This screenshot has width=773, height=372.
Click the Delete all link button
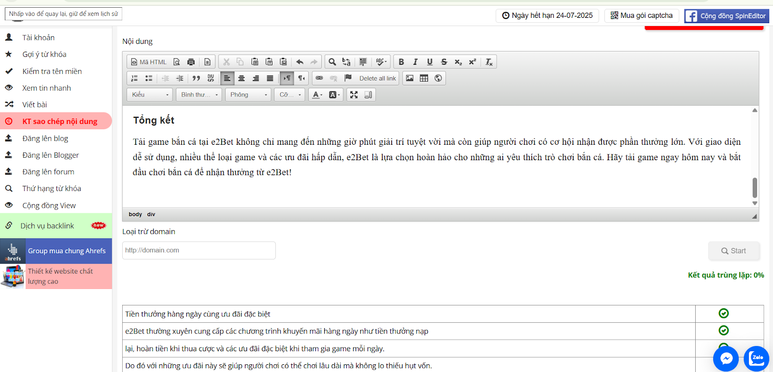tap(377, 78)
